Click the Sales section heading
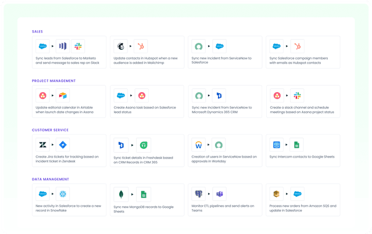Viewport: 372px width, 234px height. pos(37,31)
